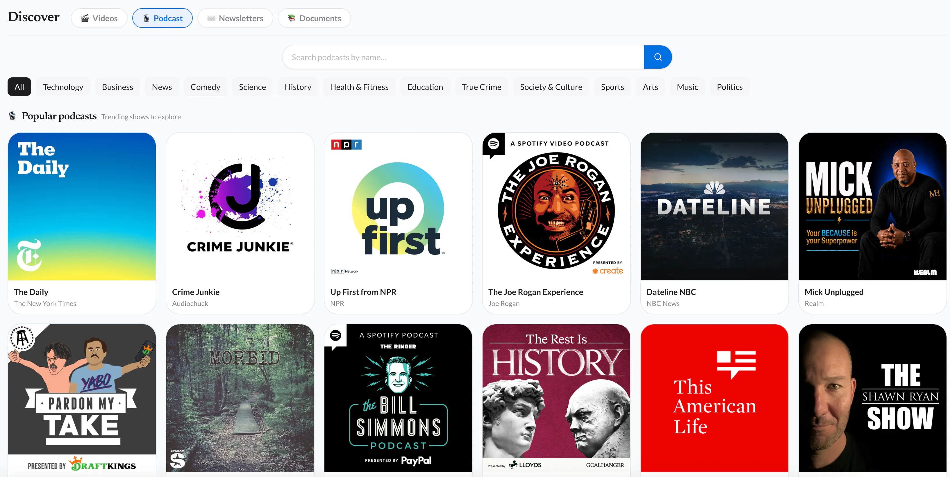
Task: Open the Up First NPR cover
Action: click(398, 206)
